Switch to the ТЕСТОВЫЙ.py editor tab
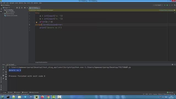Viewport: 176px width, 99px height. pyautogui.click(x=35, y=8)
